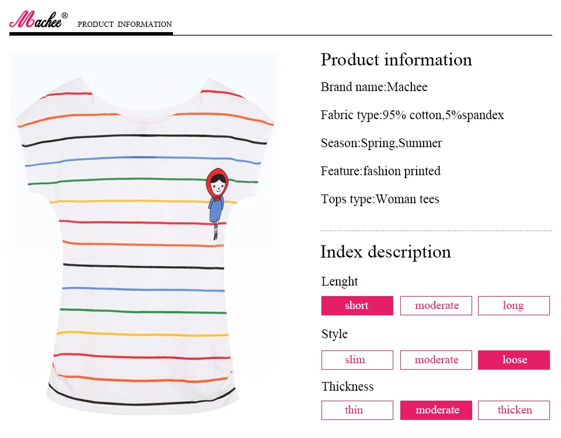The width and height of the screenshot is (561, 438).
Task: Click the registered trademark symbol beside Machee
Action: 65,15
